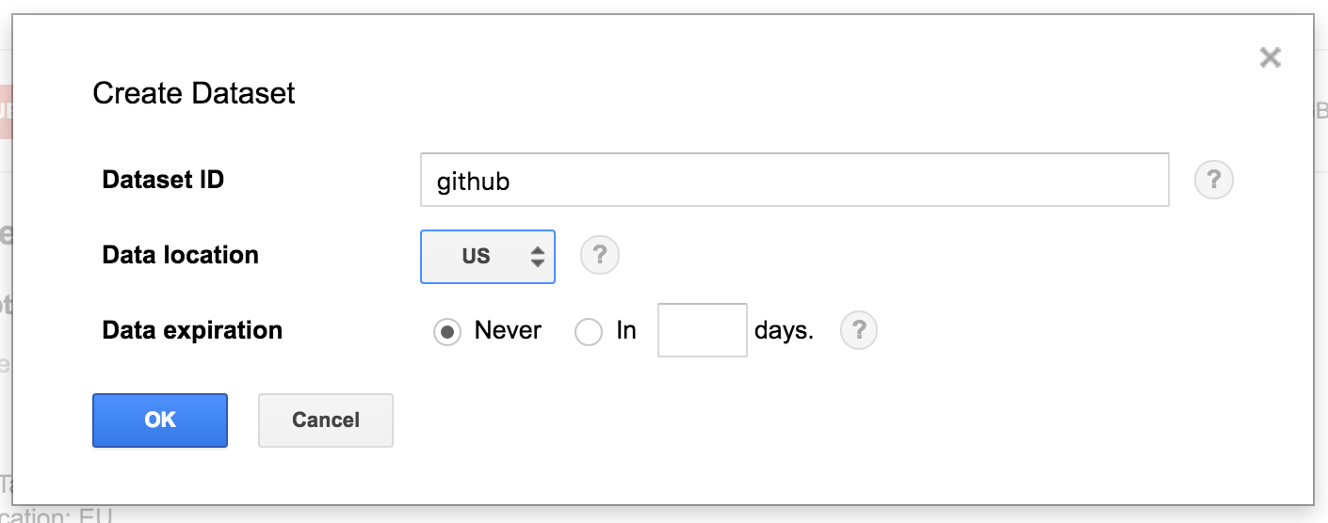
Task: Focus the Dataset ID field containing 'github'
Action: point(795,180)
